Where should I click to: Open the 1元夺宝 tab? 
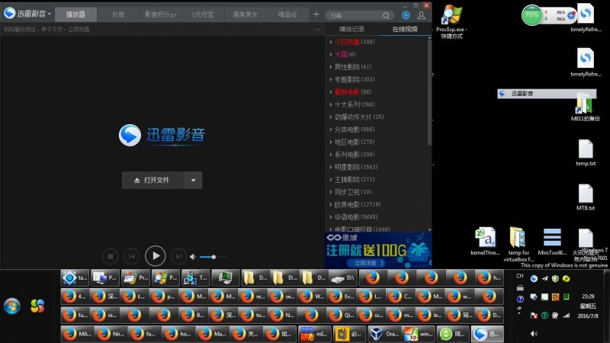[203, 14]
